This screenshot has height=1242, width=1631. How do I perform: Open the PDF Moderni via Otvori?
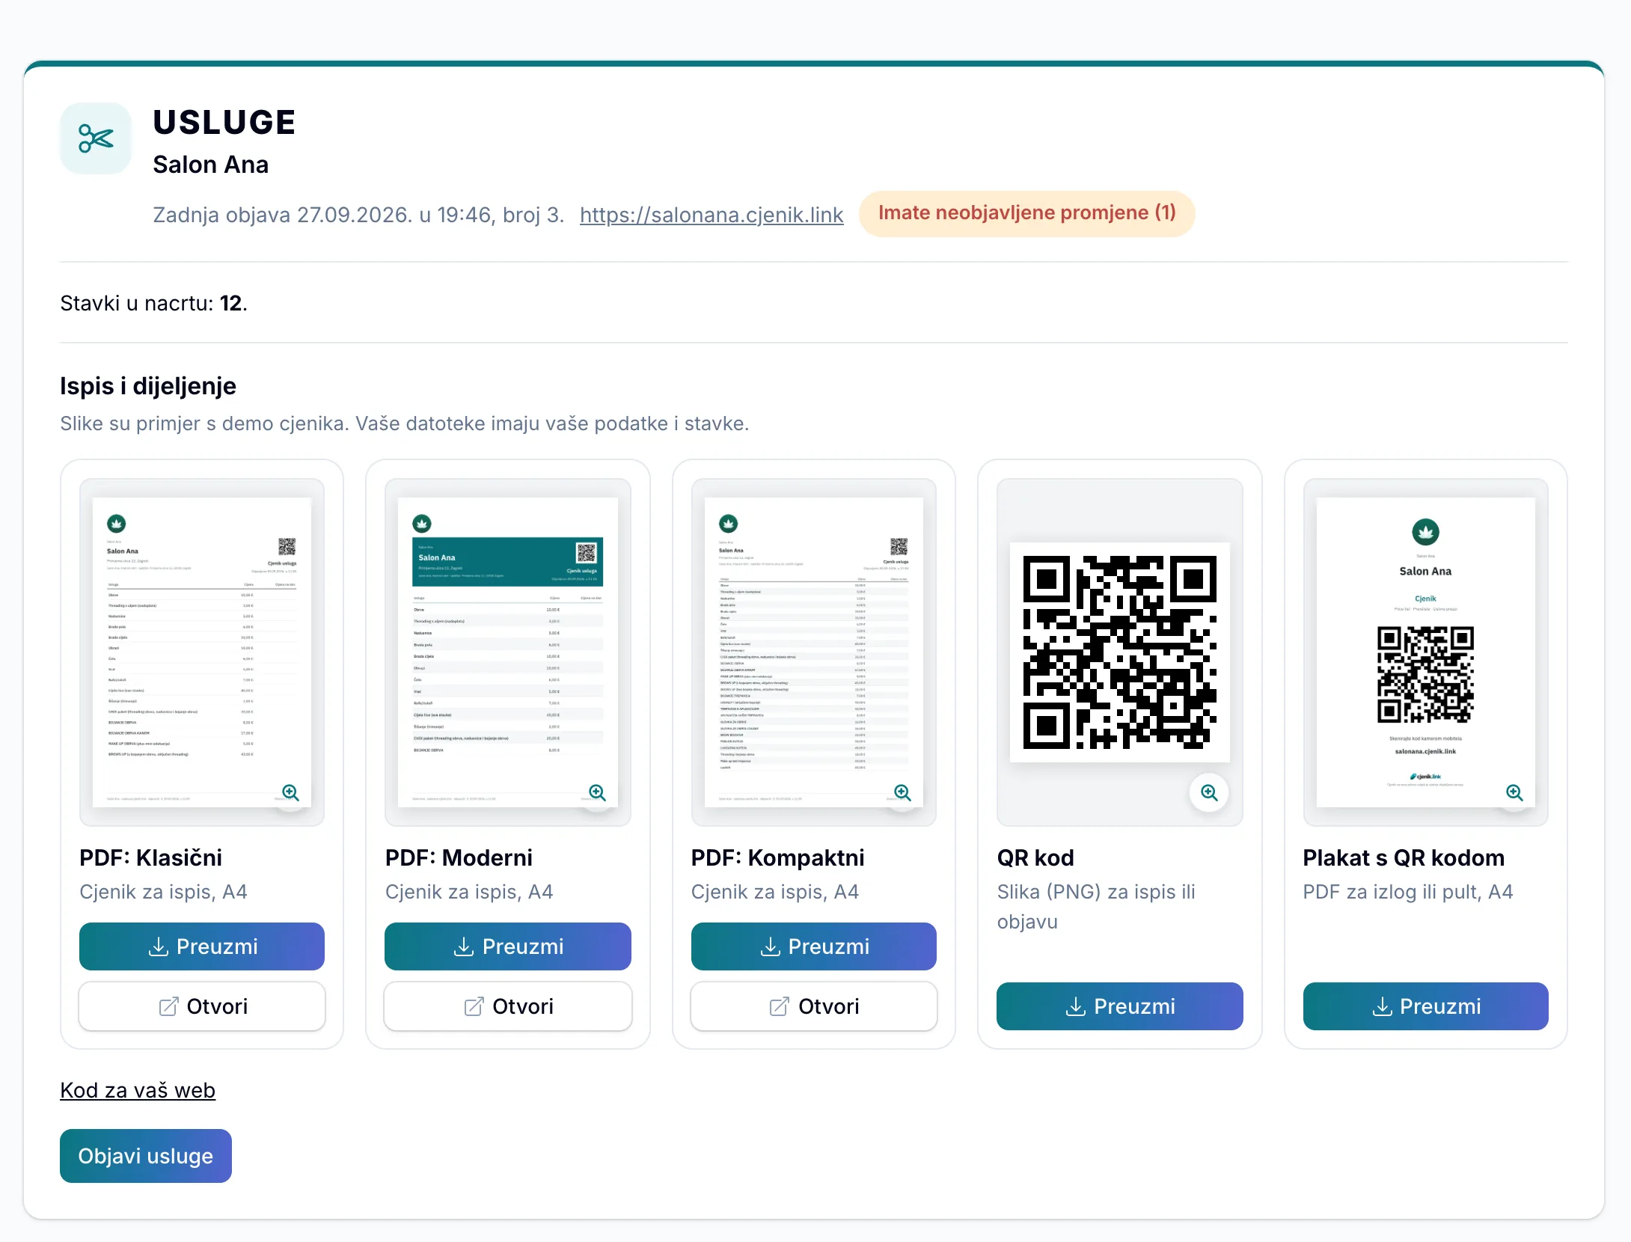coord(508,1006)
